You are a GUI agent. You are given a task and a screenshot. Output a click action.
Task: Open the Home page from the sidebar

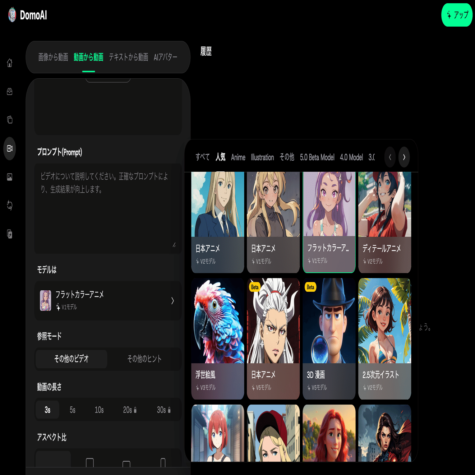pos(10,63)
